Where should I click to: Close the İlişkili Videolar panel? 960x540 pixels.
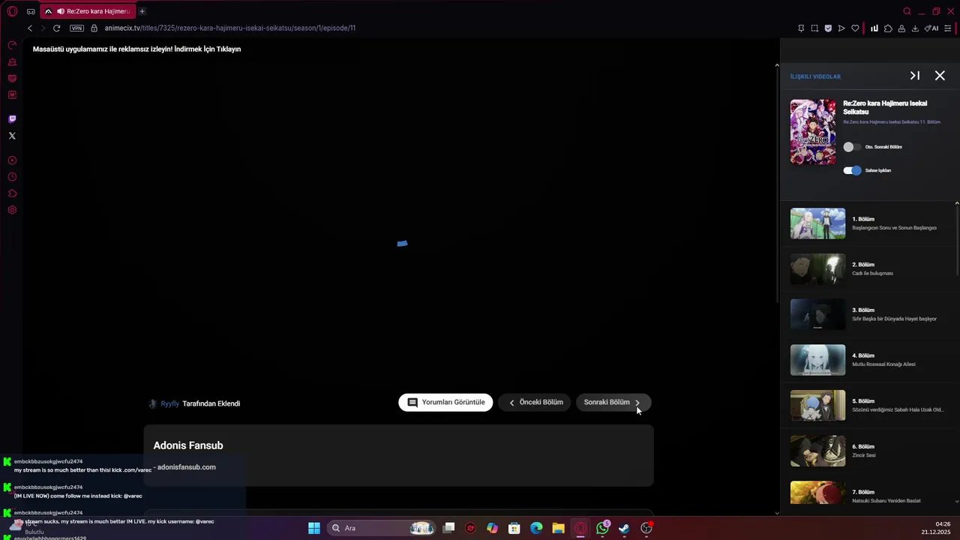coord(940,76)
